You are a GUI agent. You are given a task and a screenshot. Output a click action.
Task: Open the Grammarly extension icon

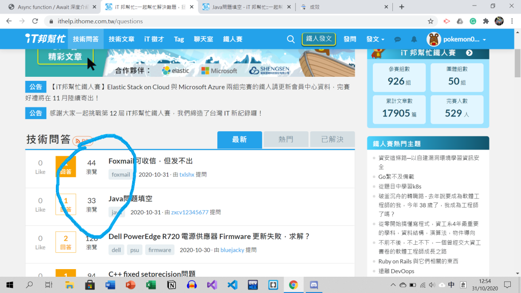[x=473, y=21]
